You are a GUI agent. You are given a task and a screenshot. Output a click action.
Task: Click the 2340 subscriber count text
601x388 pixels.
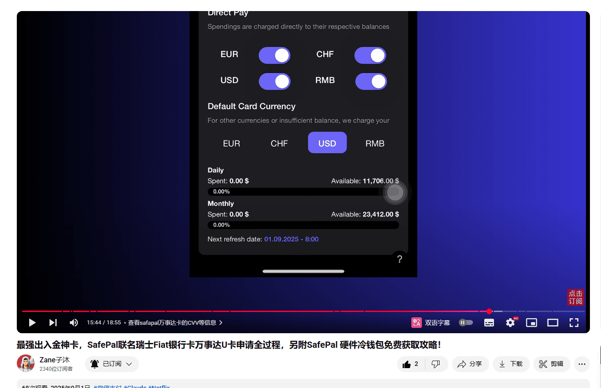(56, 369)
